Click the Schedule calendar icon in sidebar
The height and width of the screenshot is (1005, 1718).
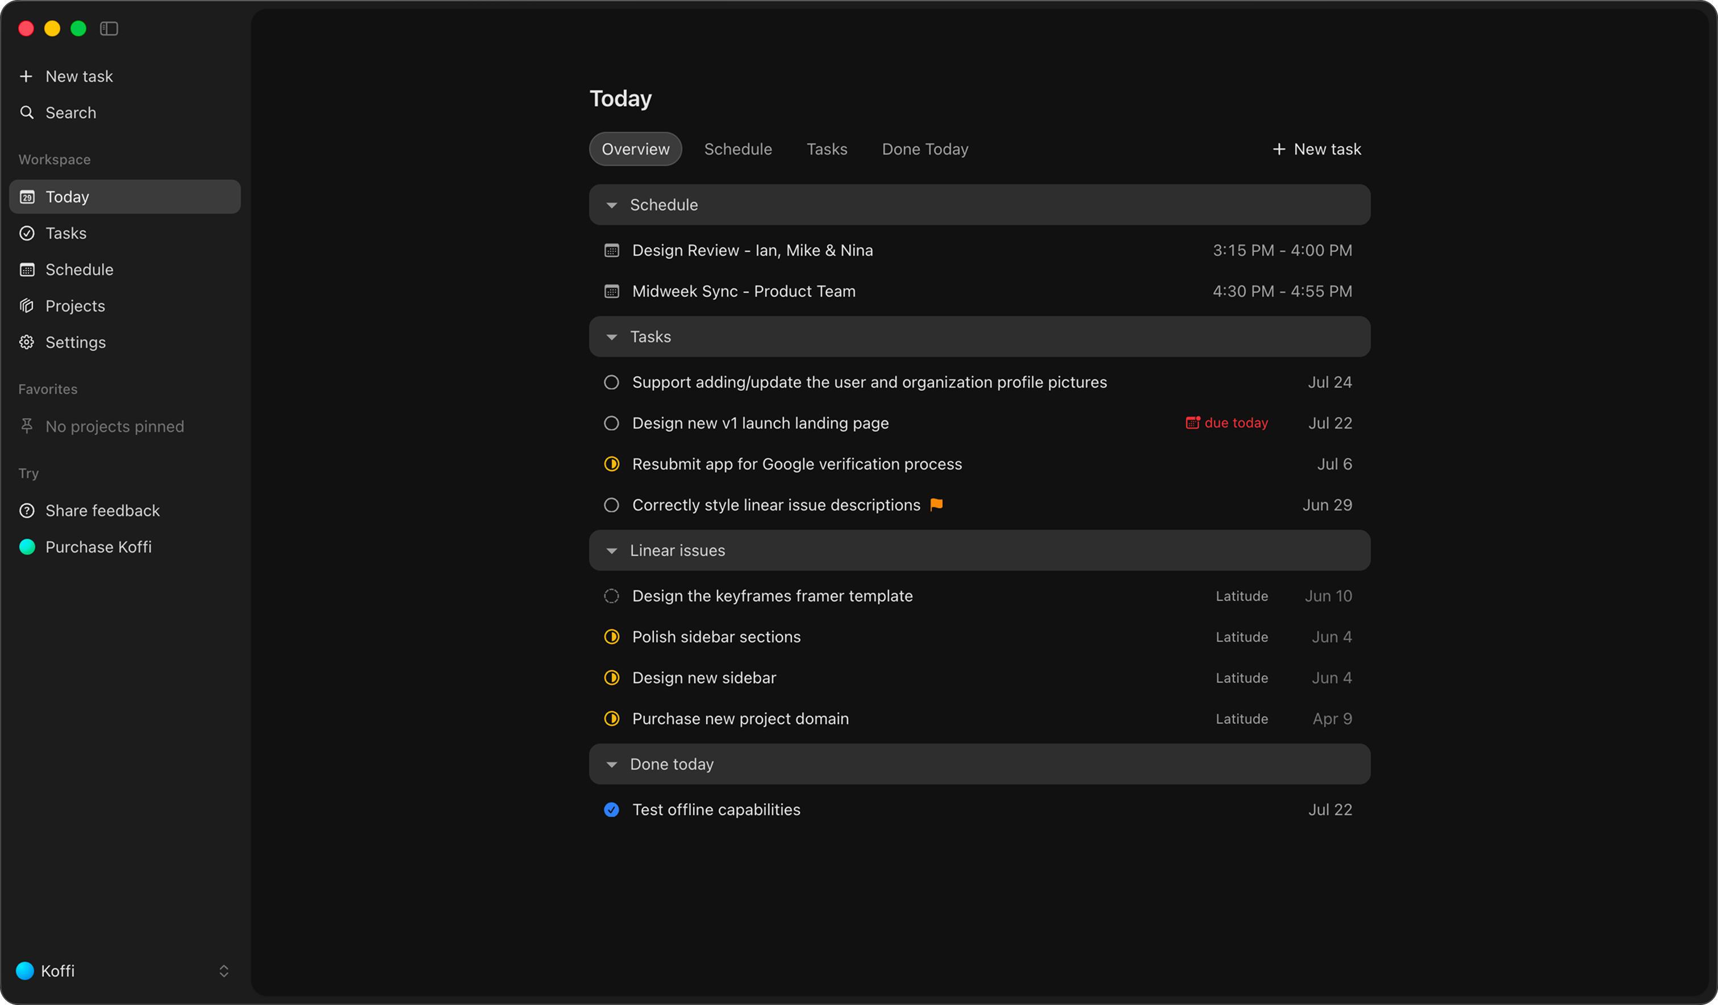pyautogui.click(x=27, y=269)
